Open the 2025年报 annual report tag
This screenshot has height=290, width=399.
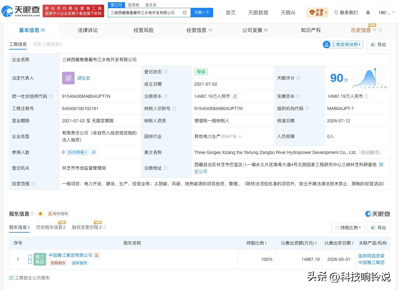tap(77, 152)
